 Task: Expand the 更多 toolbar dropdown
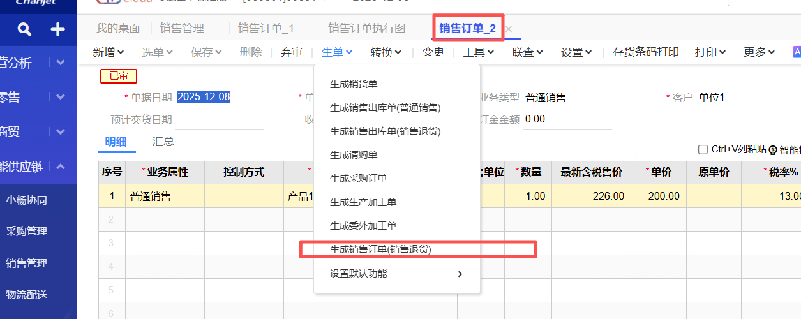(759, 52)
